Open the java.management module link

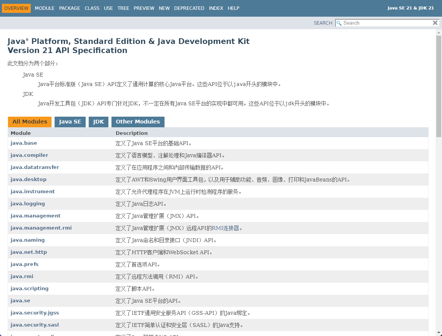coord(36,216)
